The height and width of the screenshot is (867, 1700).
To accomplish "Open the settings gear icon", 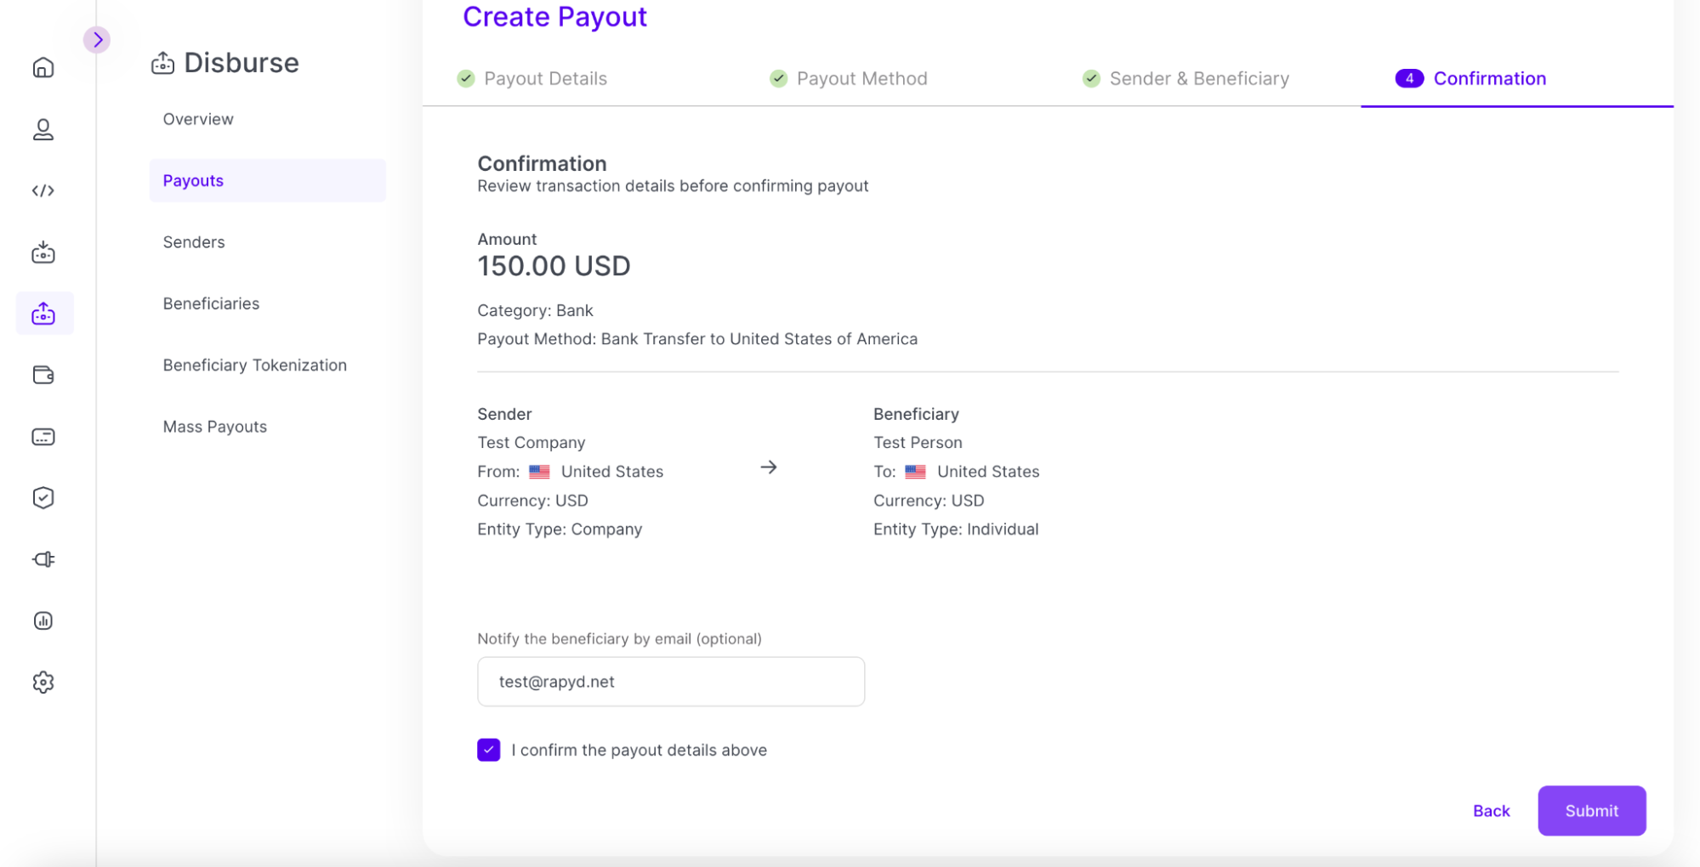I will click(43, 683).
